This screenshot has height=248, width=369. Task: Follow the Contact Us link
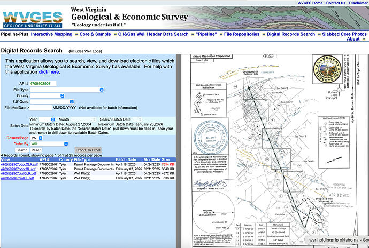[335, 3]
